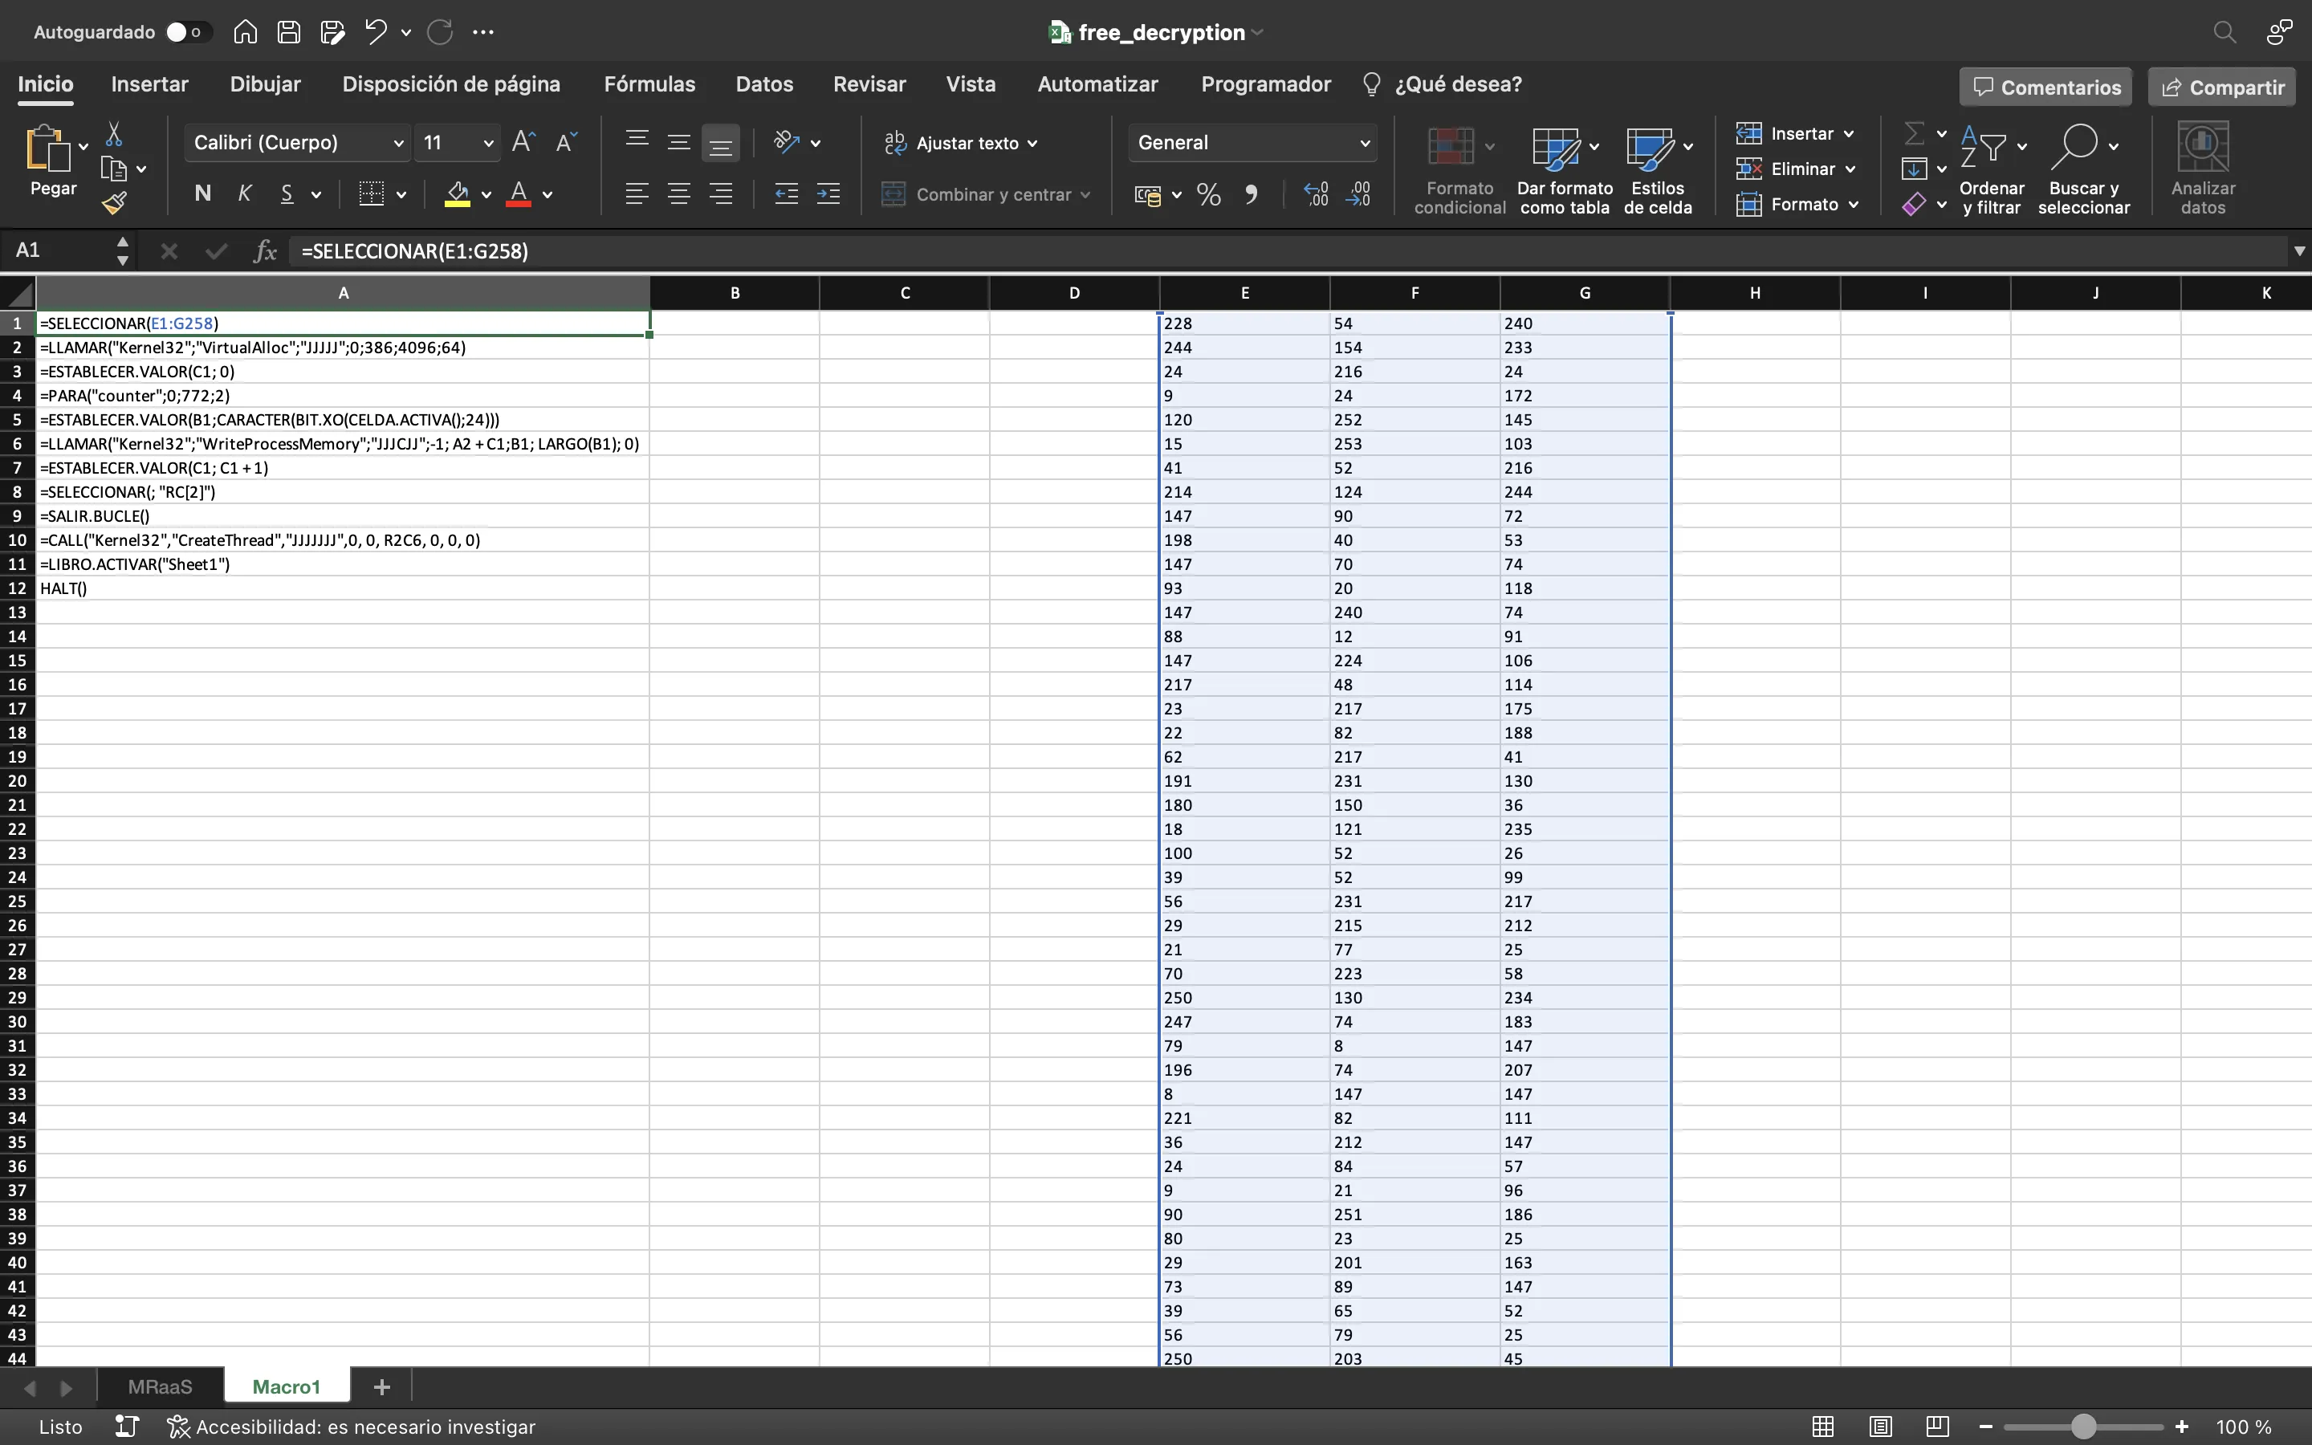
Task: Decrease font size with smaller A icon
Action: (x=567, y=142)
